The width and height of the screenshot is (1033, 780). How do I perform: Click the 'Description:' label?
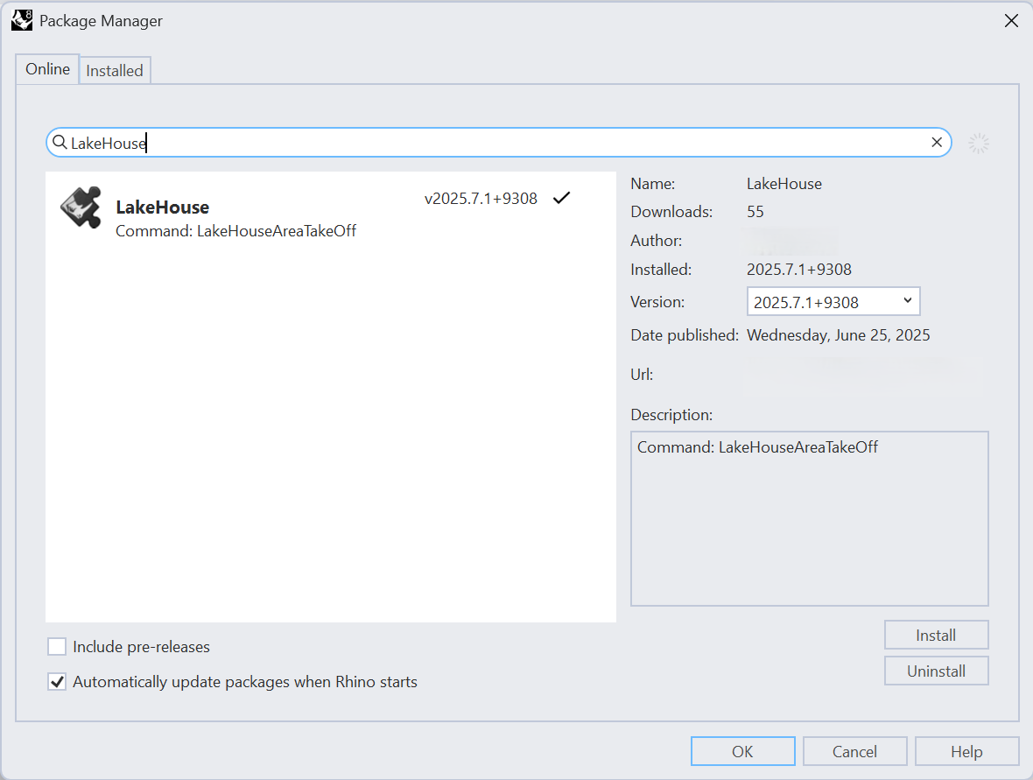pyautogui.click(x=671, y=414)
